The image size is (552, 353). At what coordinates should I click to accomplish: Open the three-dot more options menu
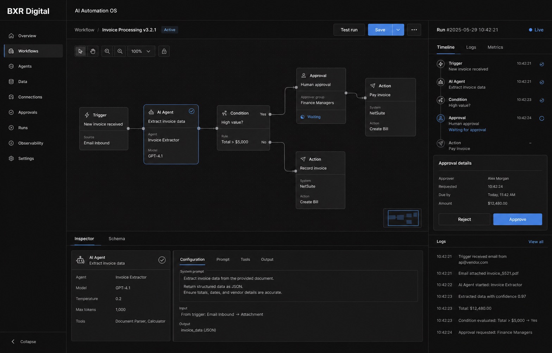tap(414, 30)
